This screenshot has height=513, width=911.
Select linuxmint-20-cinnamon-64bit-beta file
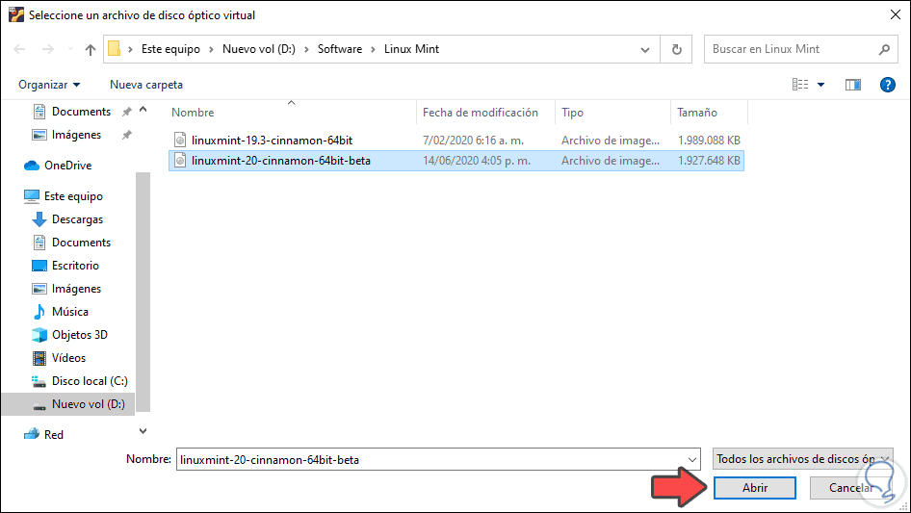pos(281,161)
